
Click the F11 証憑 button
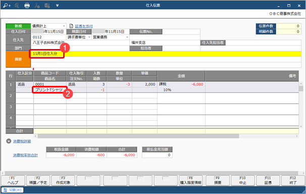(268, 180)
